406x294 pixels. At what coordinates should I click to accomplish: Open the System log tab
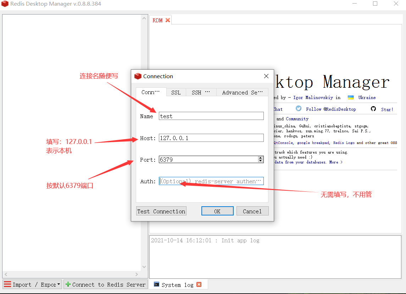177,285
